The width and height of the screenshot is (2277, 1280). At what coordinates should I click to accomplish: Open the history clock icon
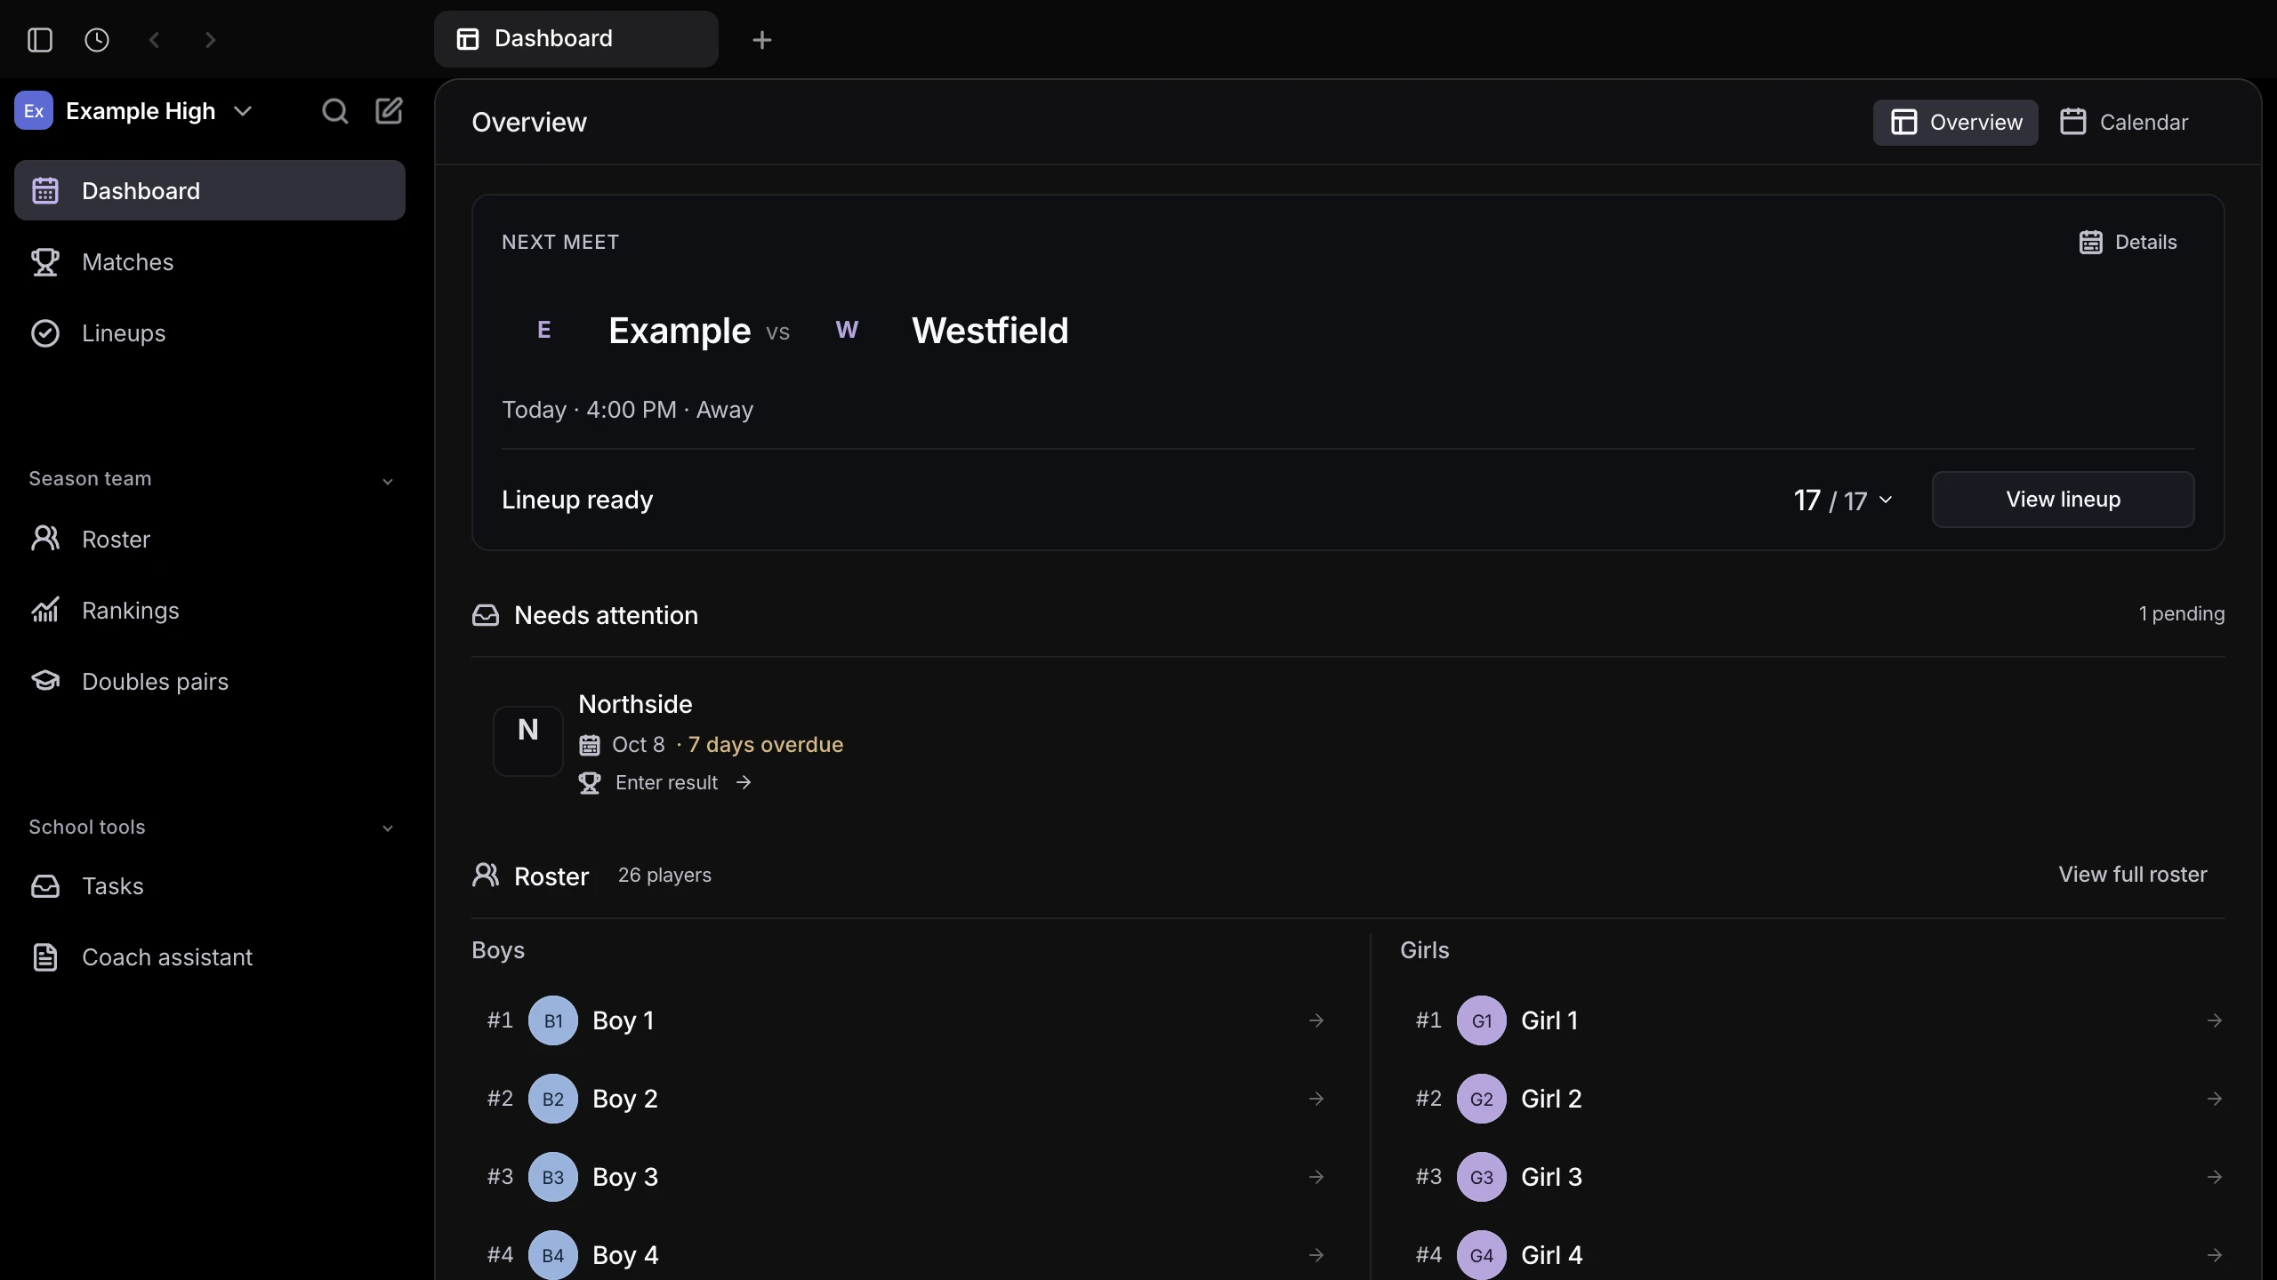pos(97,40)
